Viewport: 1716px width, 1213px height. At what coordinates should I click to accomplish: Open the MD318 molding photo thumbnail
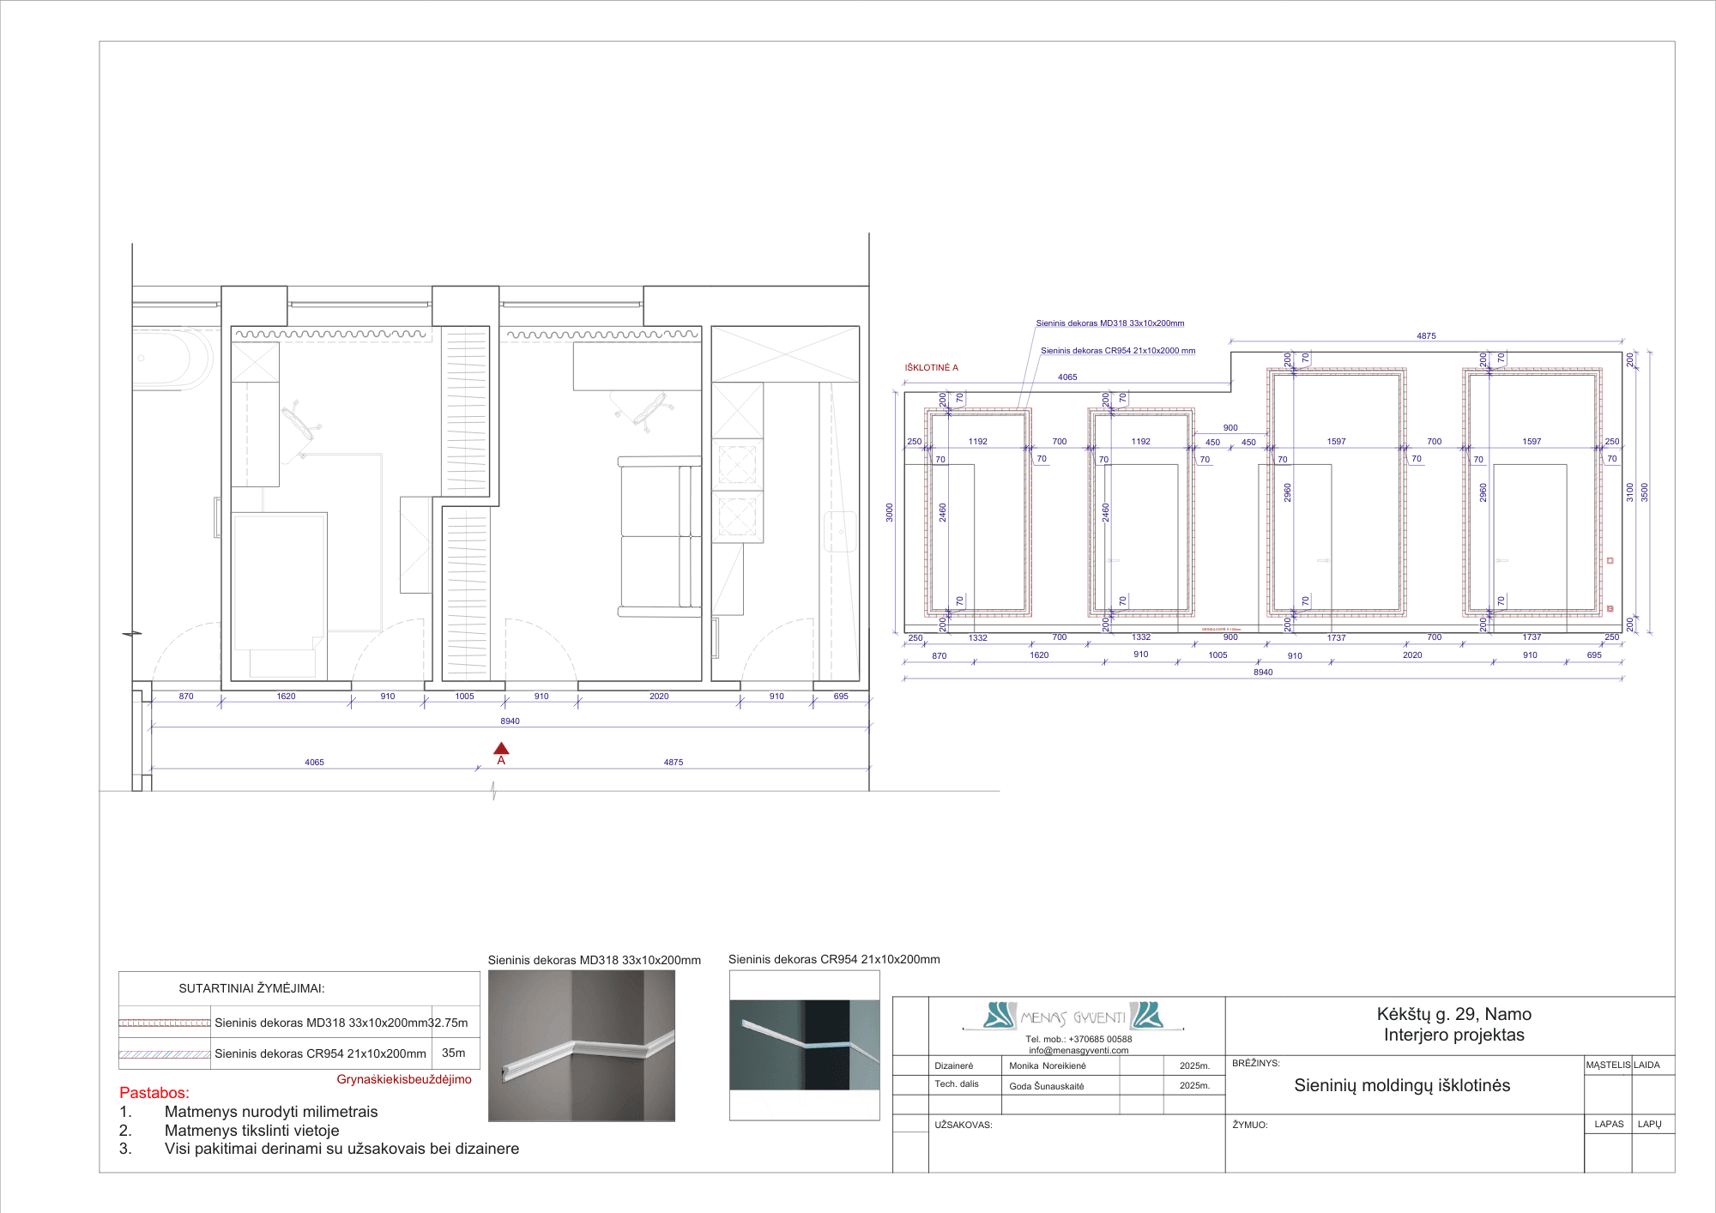[x=581, y=1046]
